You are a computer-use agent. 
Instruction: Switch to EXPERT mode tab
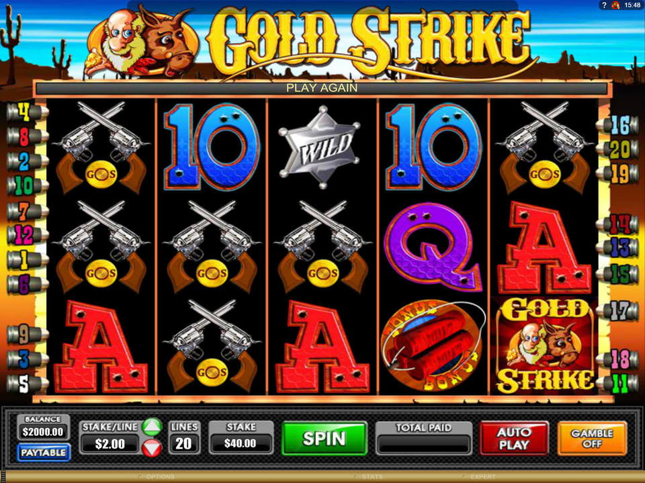pyautogui.click(x=482, y=477)
